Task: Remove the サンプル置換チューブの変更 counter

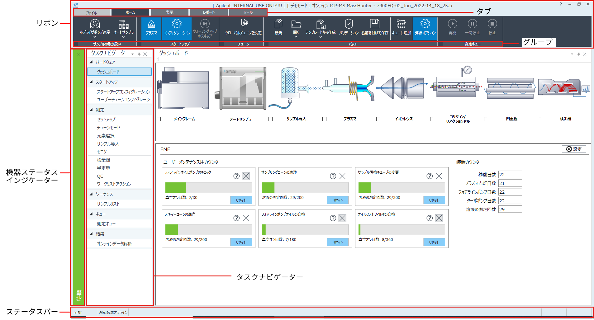Action: coord(439,176)
